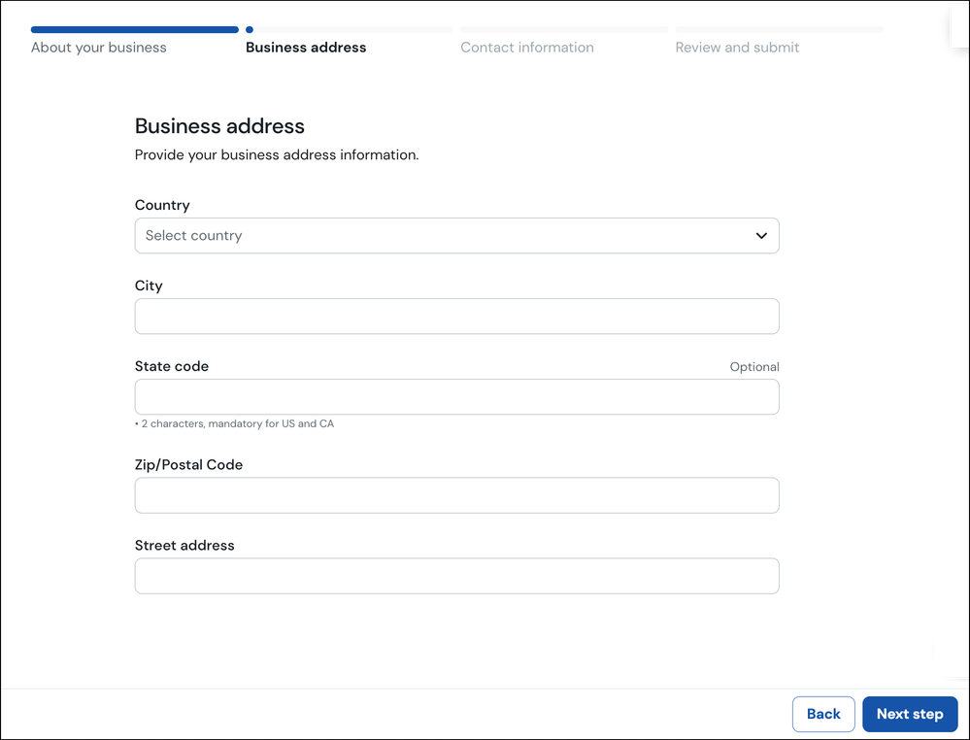Continue with the Next step button
The height and width of the screenshot is (740, 970).
(910, 714)
